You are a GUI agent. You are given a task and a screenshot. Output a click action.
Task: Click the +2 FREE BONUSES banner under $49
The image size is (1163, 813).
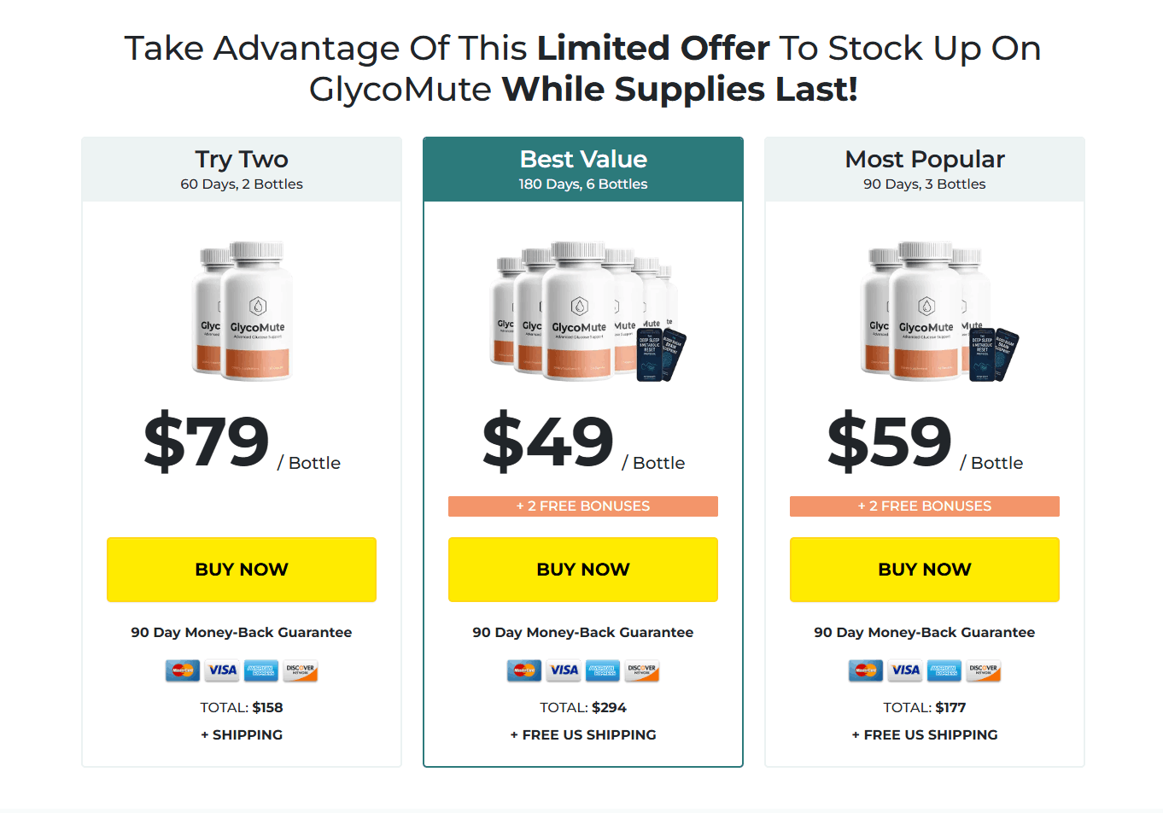tap(583, 506)
